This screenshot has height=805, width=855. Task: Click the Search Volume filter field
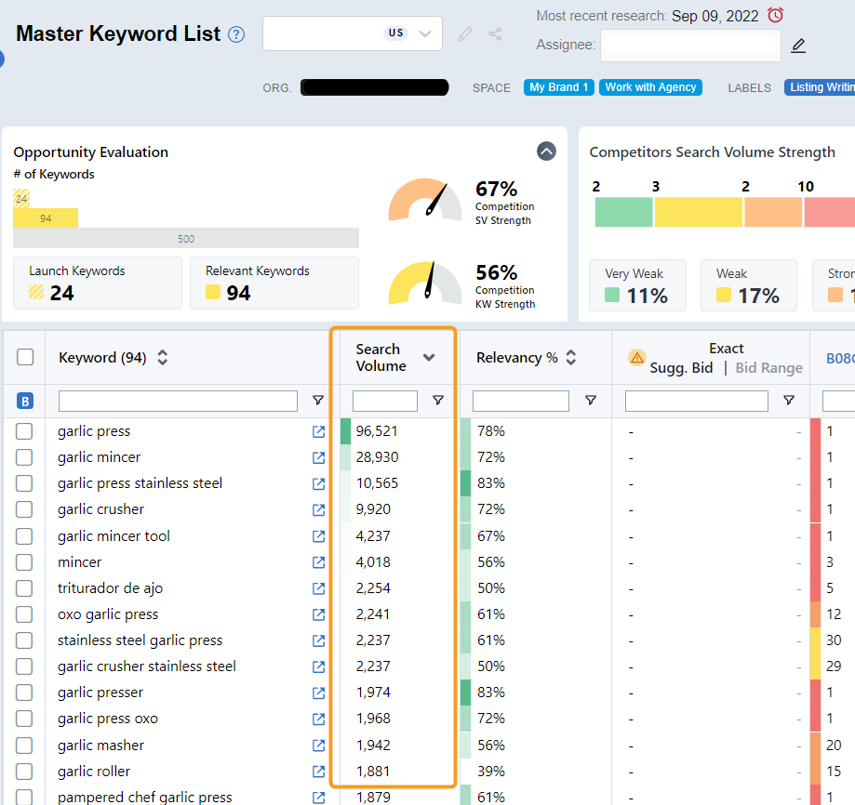click(x=385, y=401)
